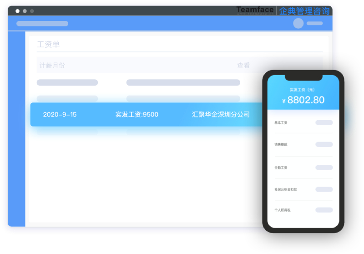The image size is (364, 254).
Task: Select the 2020-9-15 date in highlighted row
Action: 60,115
